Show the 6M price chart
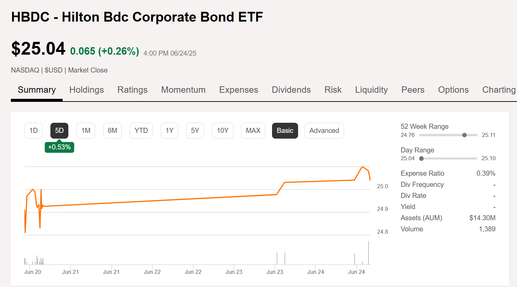This screenshot has height=287, width=517. coord(112,131)
